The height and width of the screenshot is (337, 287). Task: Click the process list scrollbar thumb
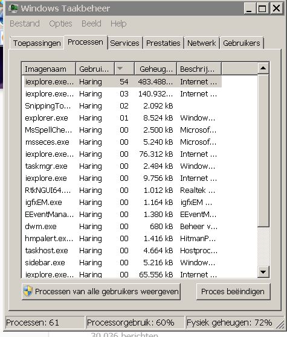coord(263,151)
